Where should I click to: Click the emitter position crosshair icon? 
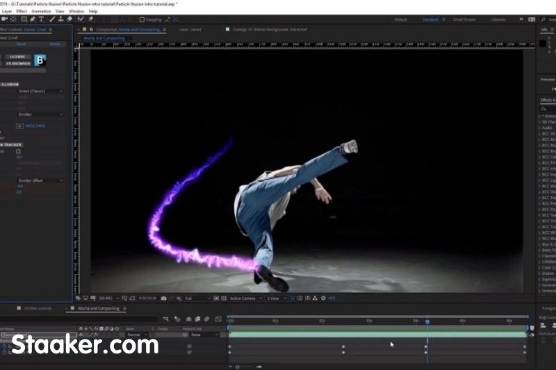click(20, 126)
